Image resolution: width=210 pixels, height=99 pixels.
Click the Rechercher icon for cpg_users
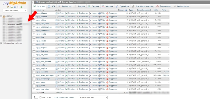[77, 82]
